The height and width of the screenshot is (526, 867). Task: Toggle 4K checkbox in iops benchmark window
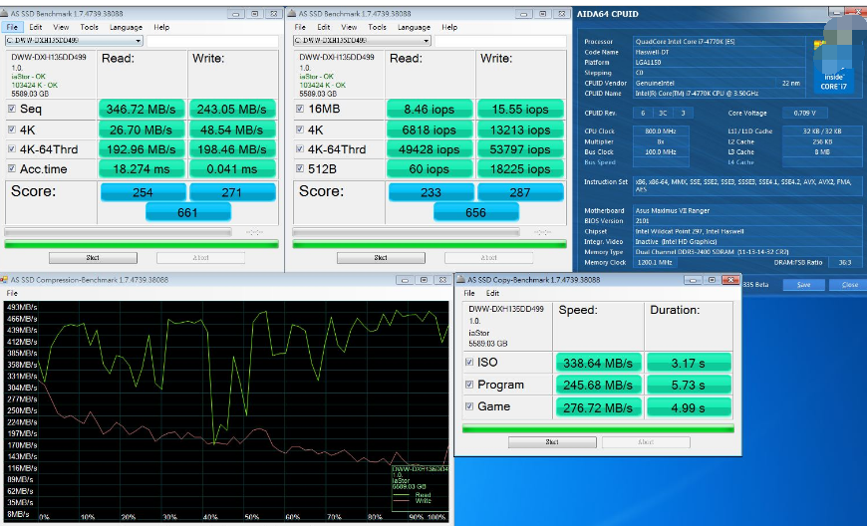[300, 130]
